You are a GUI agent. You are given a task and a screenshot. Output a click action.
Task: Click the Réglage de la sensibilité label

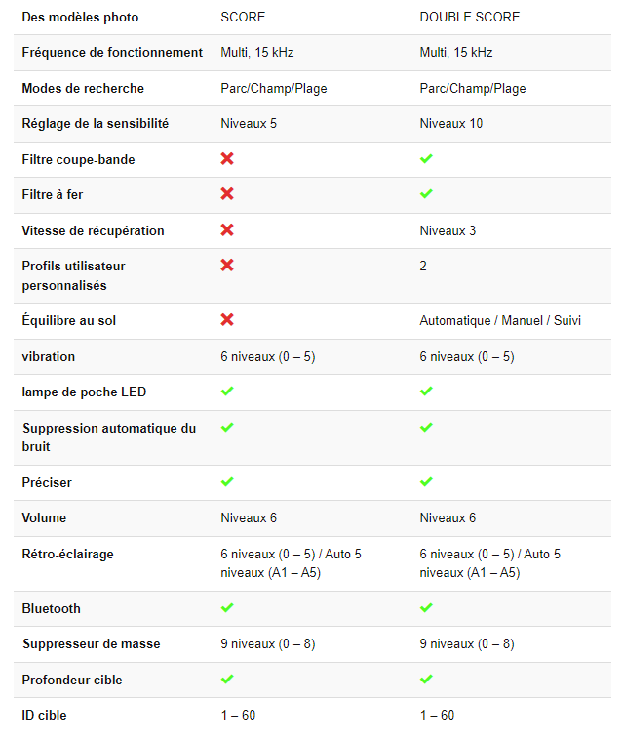pyautogui.click(x=95, y=124)
